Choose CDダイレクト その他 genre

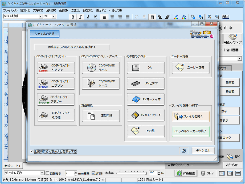[56, 115]
